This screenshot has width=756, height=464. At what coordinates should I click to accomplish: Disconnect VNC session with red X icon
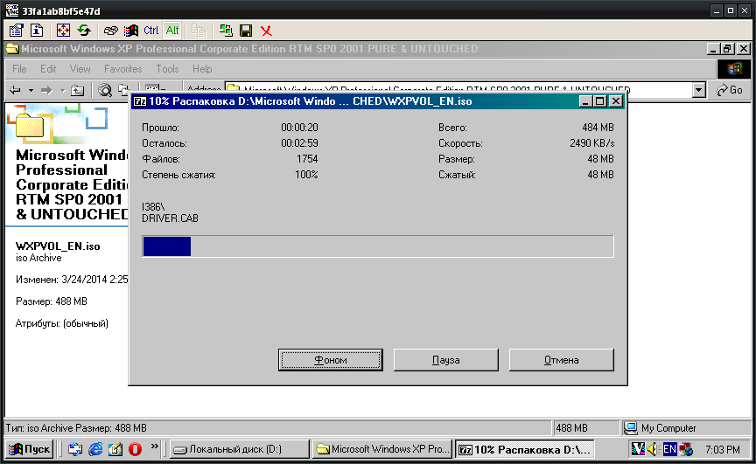[266, 31]
